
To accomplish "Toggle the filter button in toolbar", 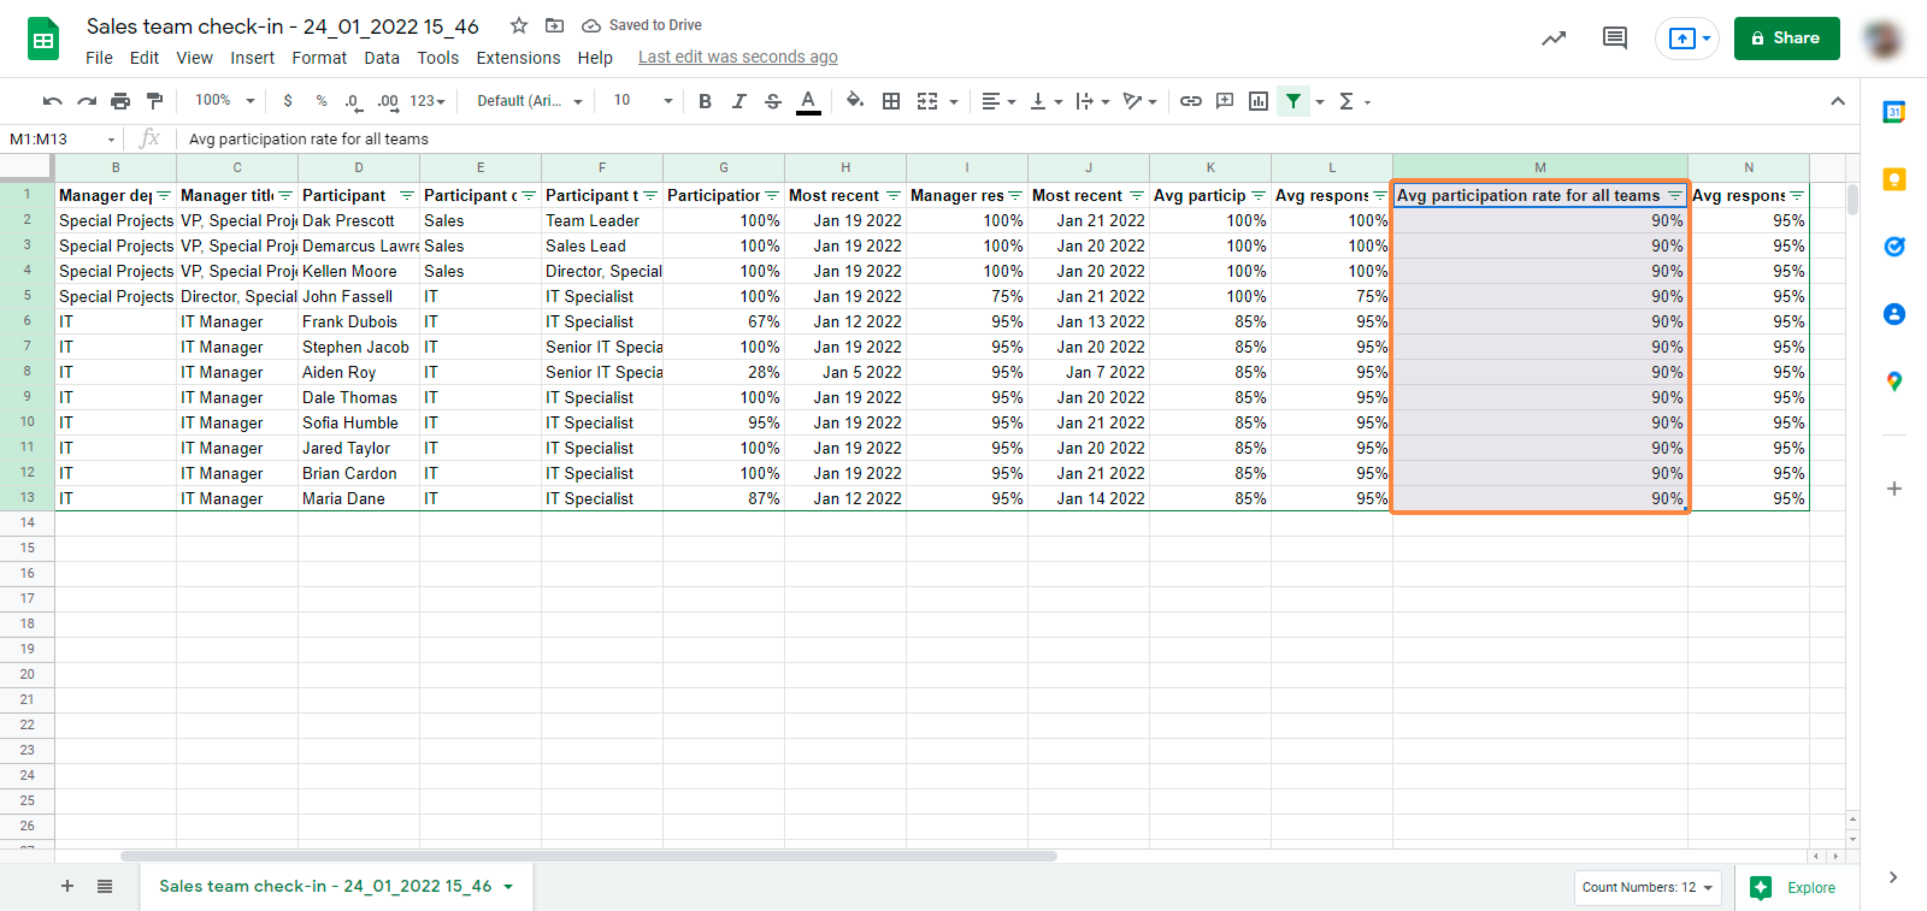I will coord(1293,101).
